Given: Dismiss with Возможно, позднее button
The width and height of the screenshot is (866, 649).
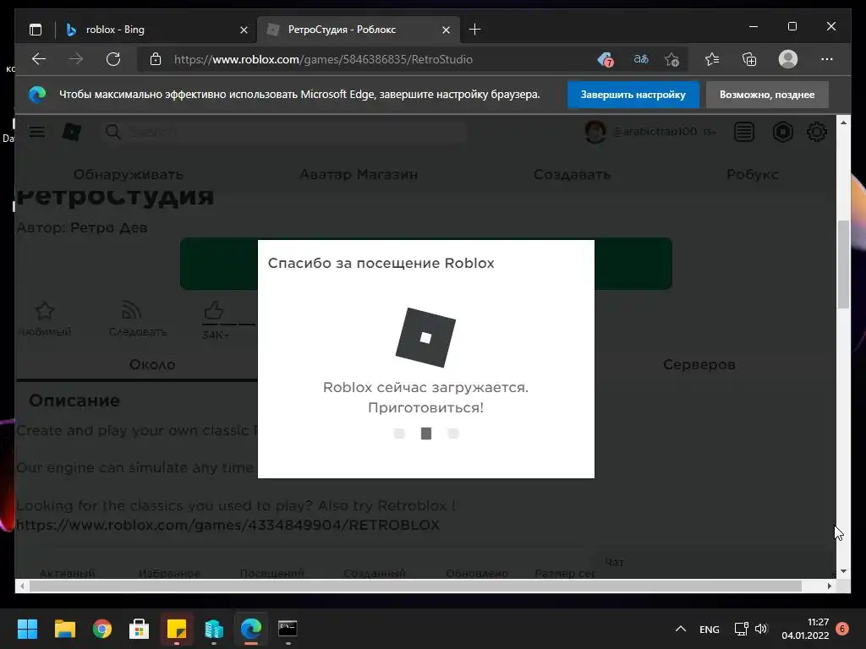Looking at the screenshot, I should [767, 95].
